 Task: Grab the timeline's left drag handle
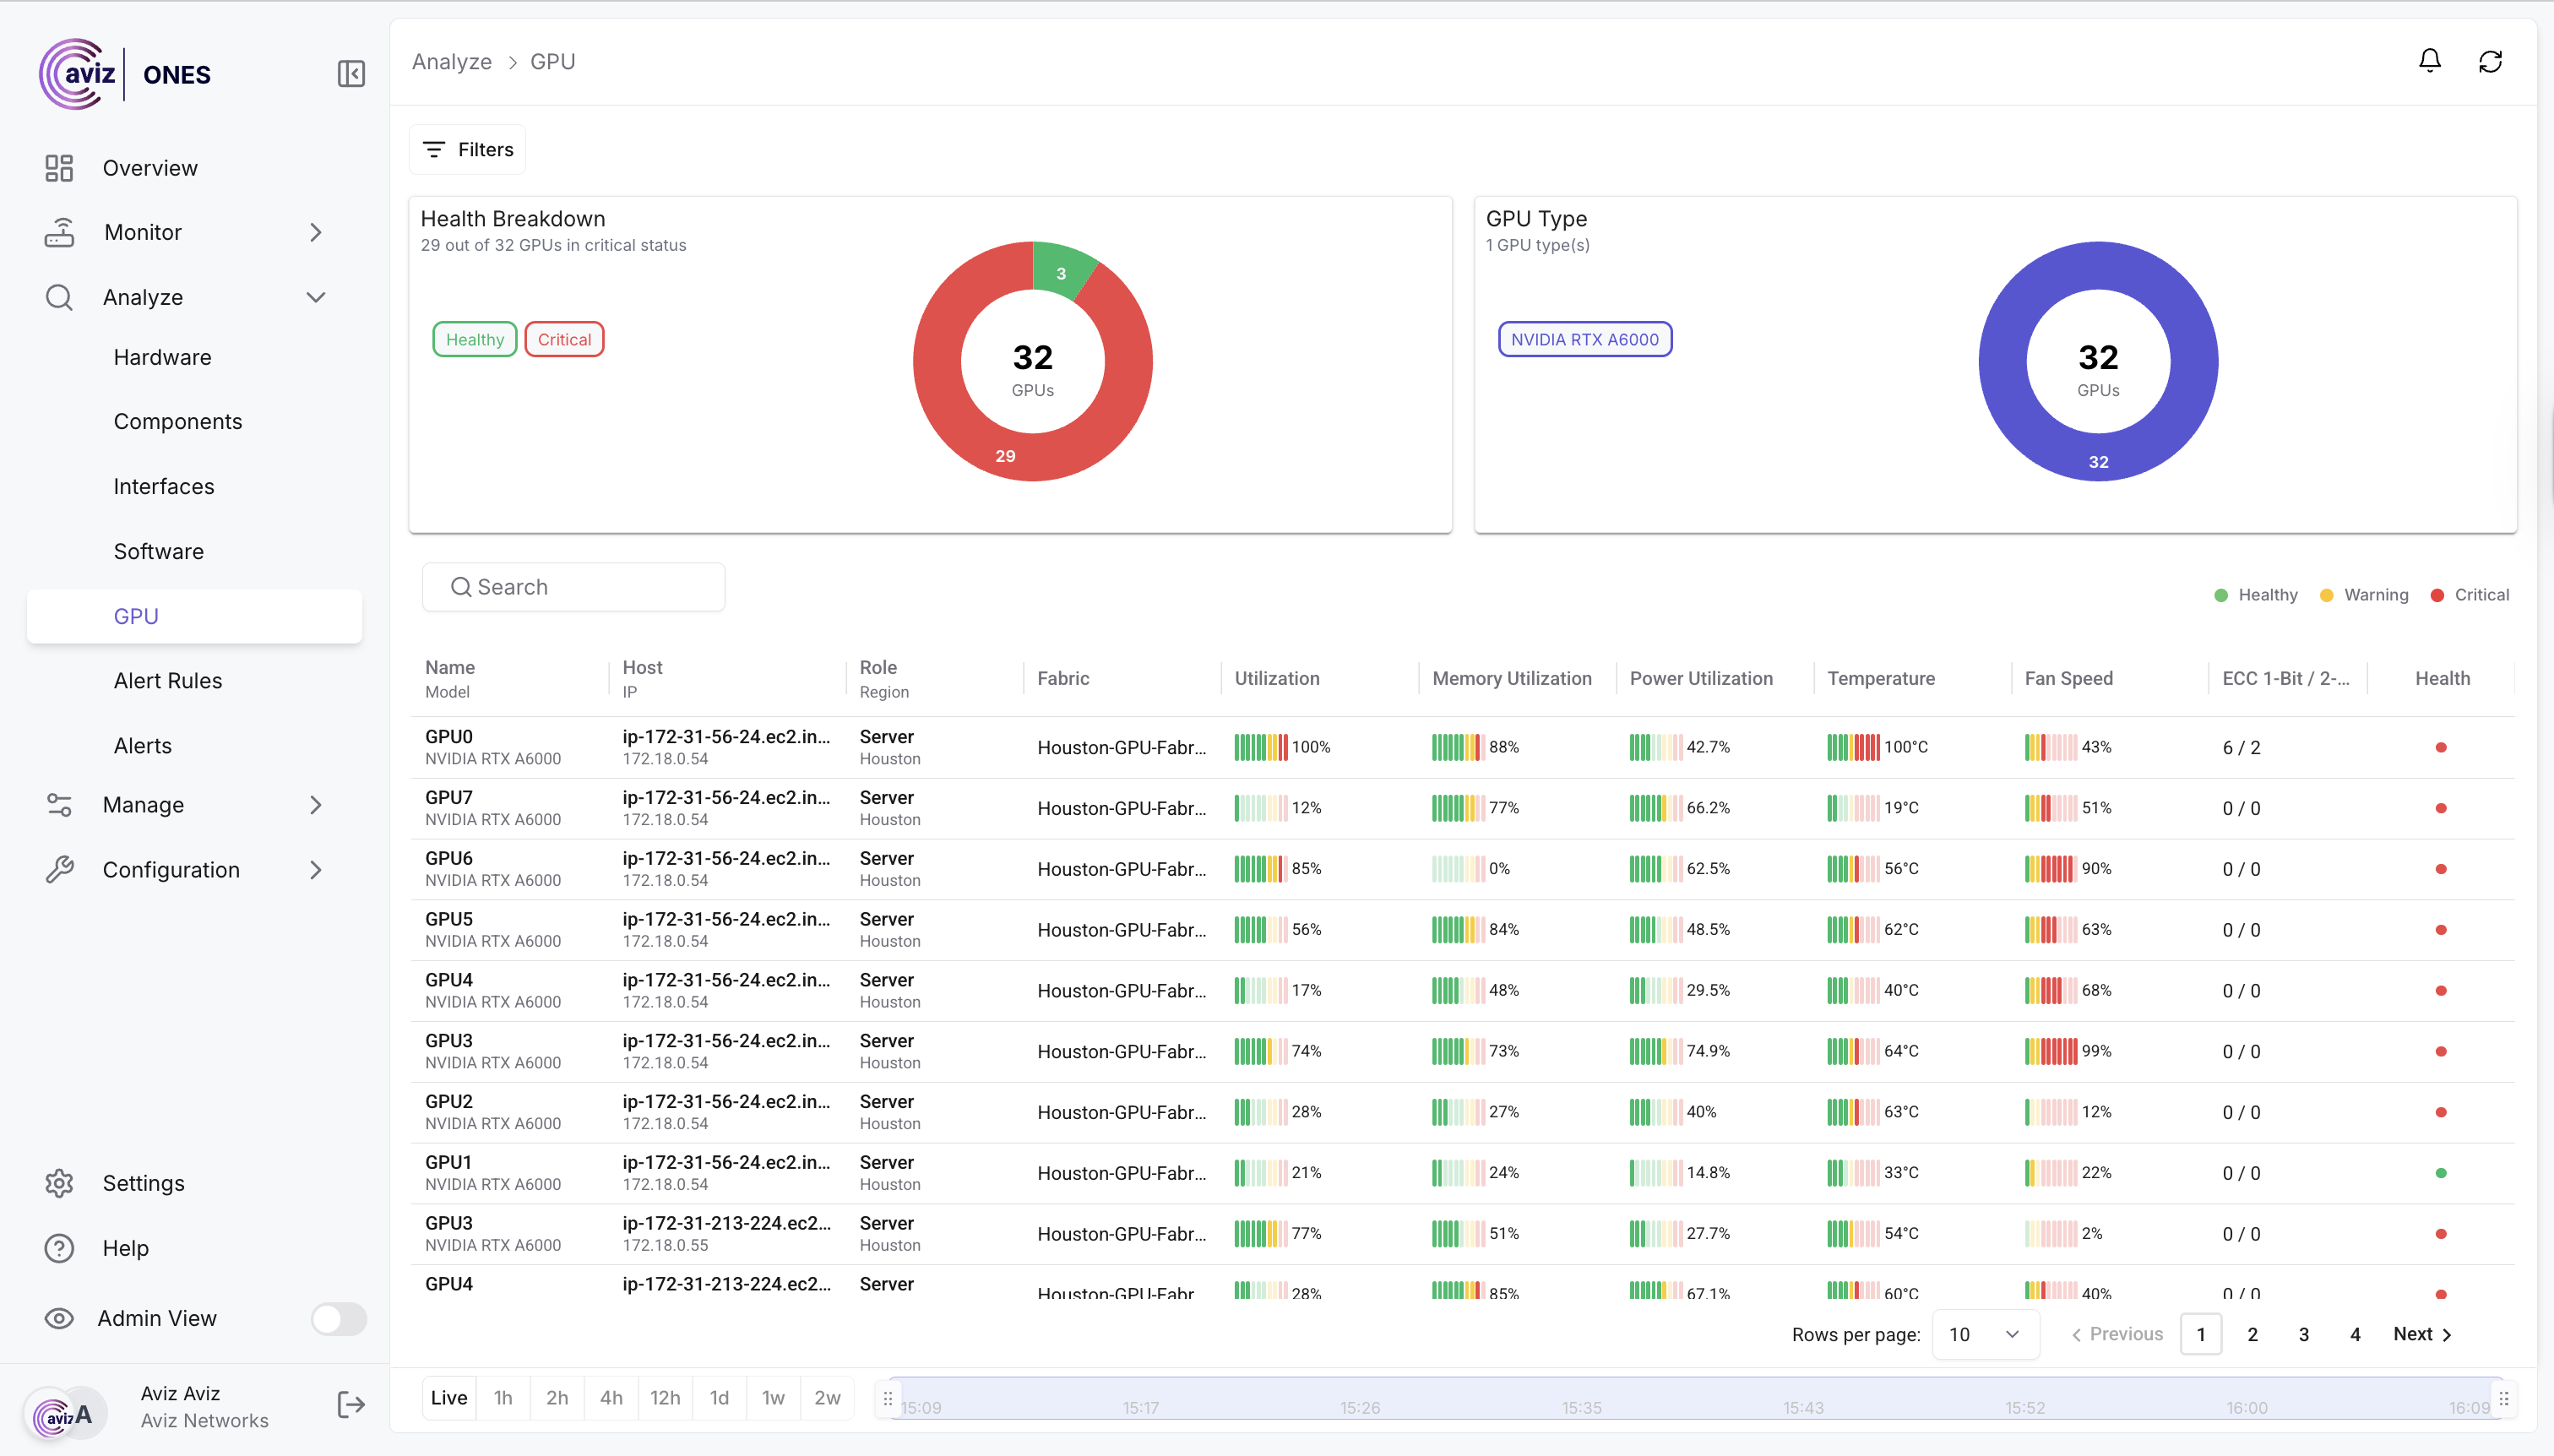click(x=888, y=1398)
